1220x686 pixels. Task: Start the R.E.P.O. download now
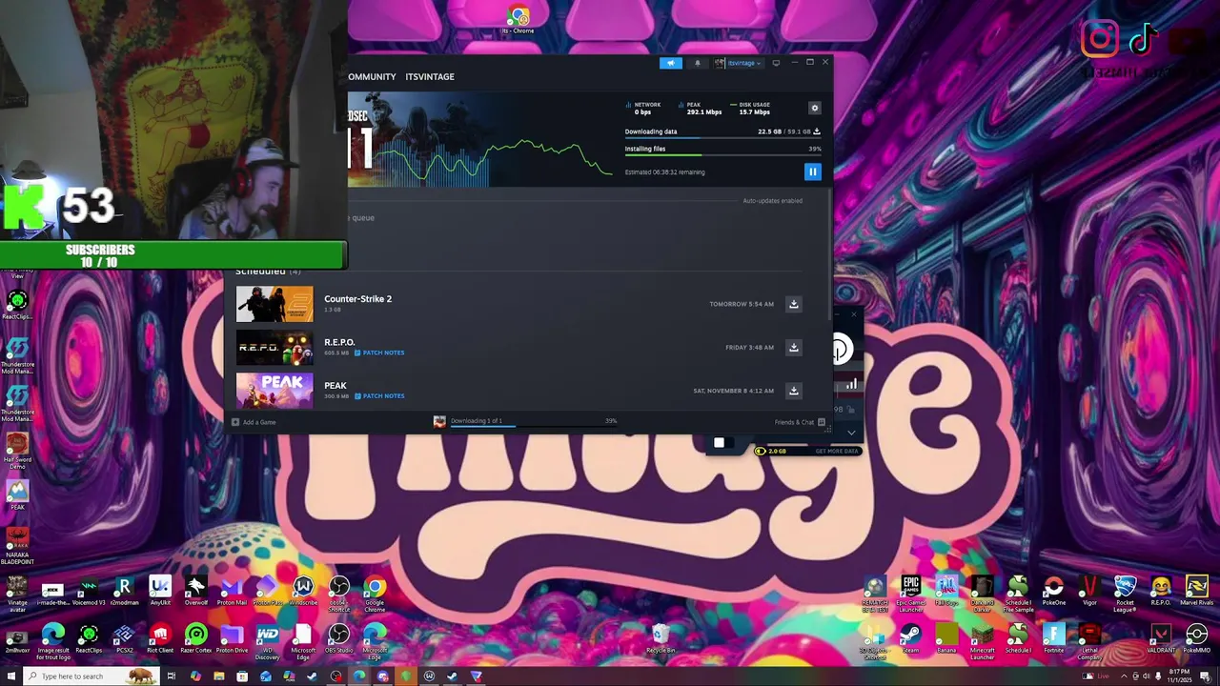coord(793,348)
